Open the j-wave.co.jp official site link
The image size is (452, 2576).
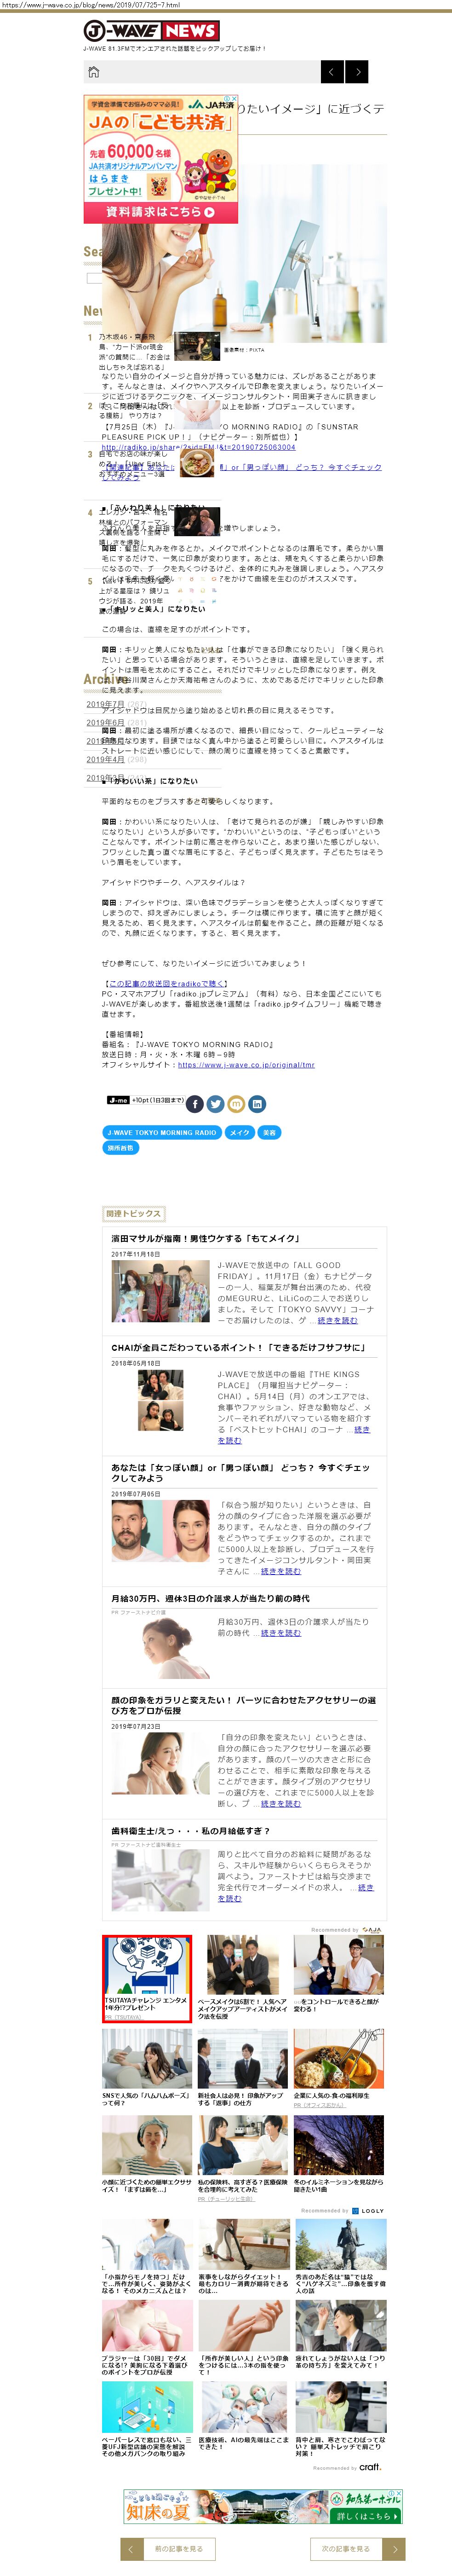(246, 1065)
